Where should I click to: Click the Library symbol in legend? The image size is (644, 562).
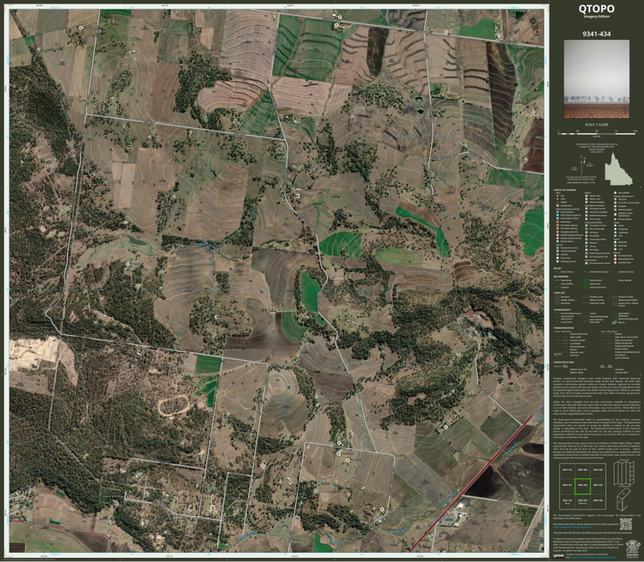click(x=586, y=246)
